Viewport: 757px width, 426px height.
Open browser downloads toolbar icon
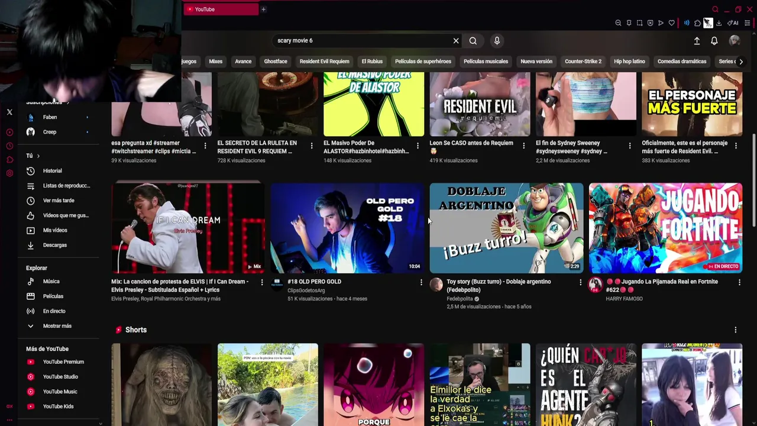[719, 23]
